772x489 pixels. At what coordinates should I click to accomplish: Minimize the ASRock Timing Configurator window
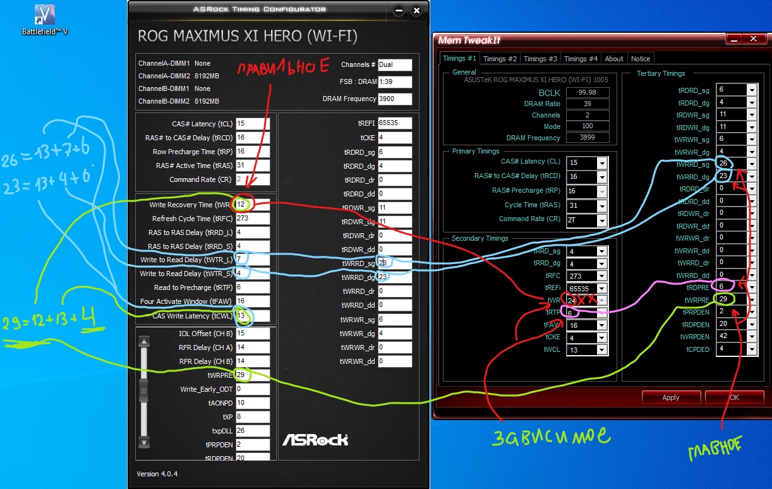click(x=399, y=11)
